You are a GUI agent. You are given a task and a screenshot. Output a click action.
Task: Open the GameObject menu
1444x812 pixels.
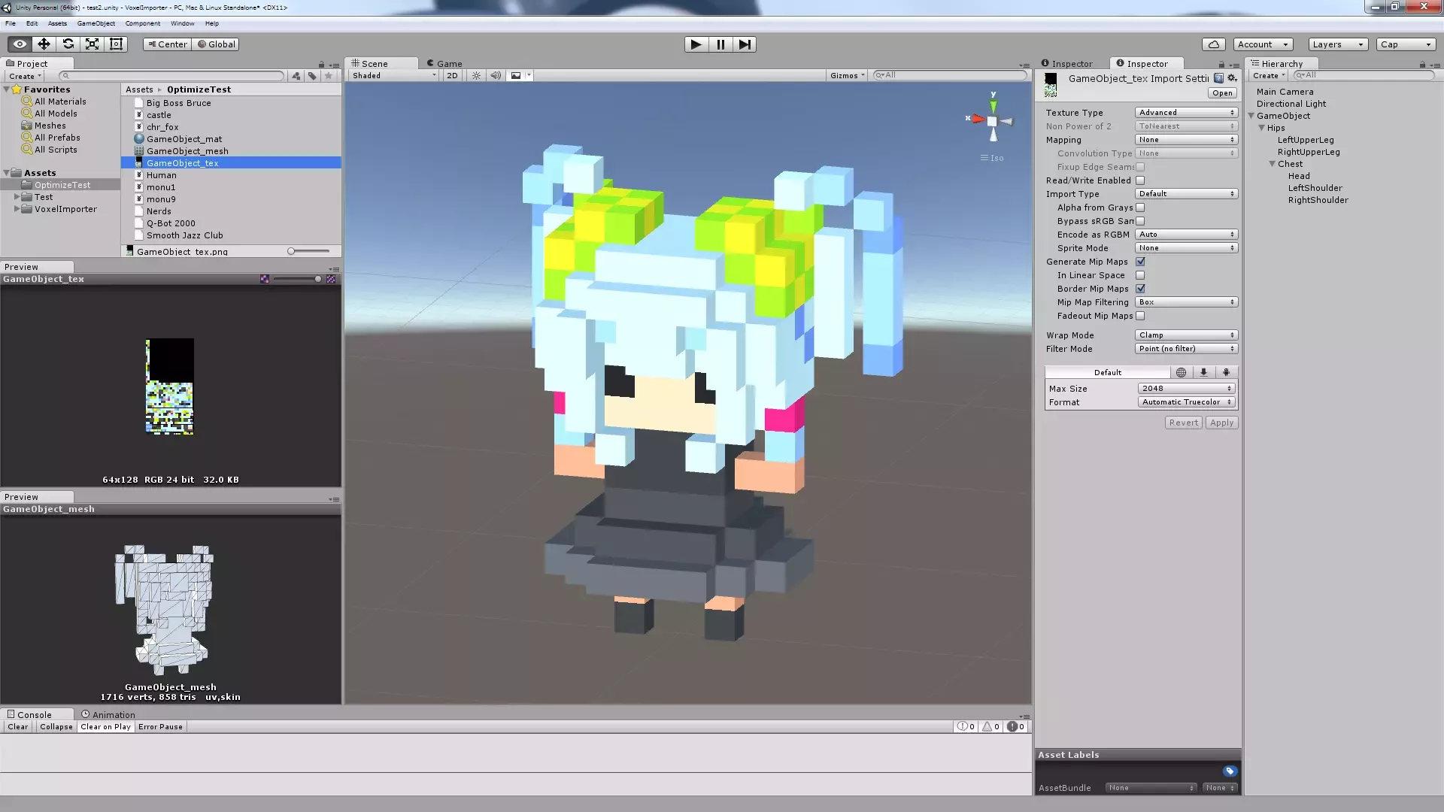pos(96,23)
